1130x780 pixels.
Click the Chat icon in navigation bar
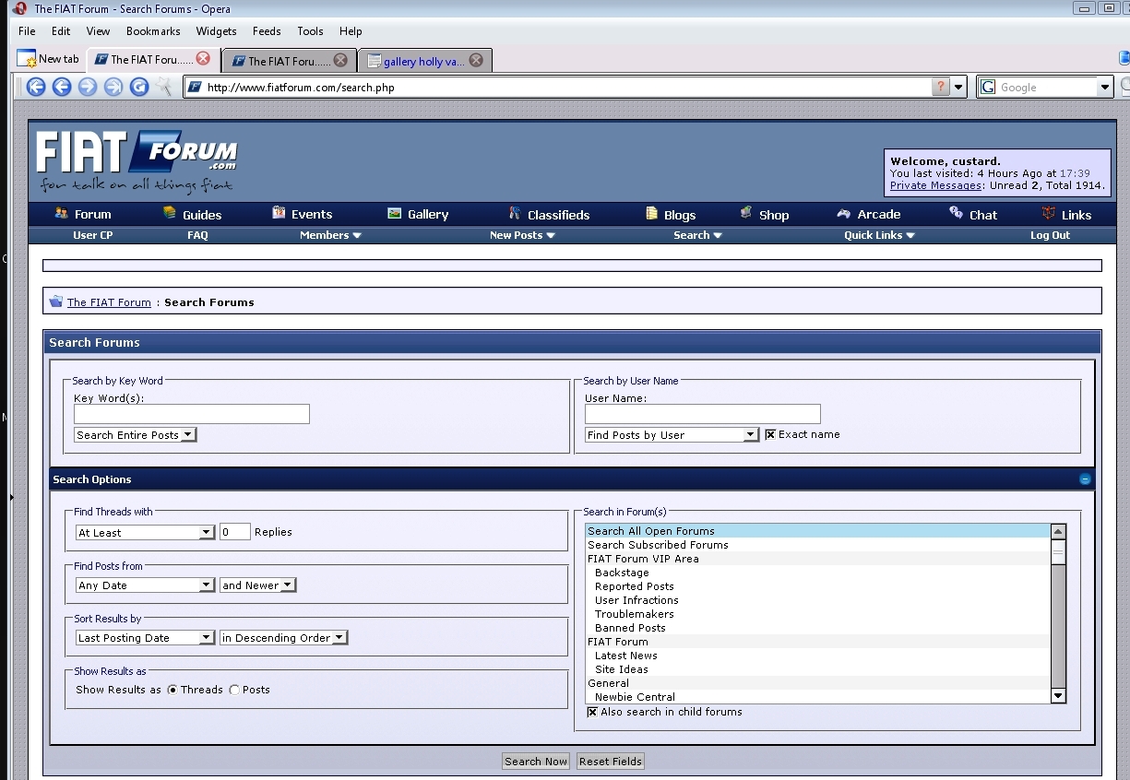coord(956,213)
